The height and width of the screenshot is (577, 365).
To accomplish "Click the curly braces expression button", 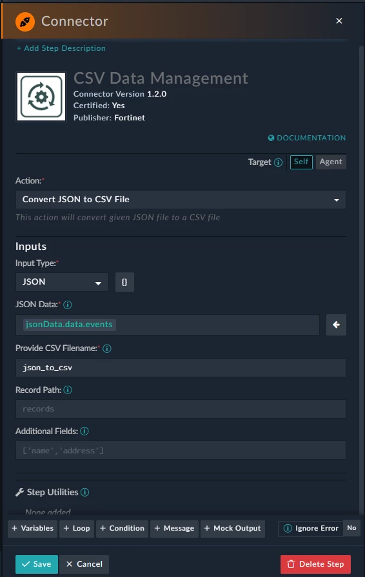I will point(124,282).
